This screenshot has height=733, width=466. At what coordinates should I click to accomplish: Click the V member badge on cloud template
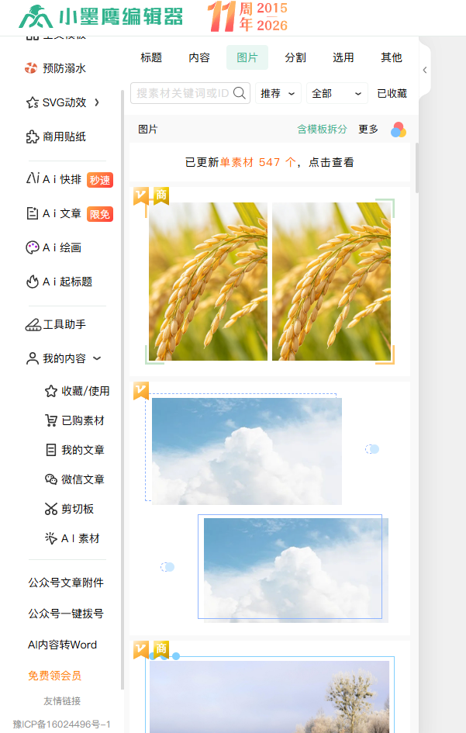[x=141, y=391]
